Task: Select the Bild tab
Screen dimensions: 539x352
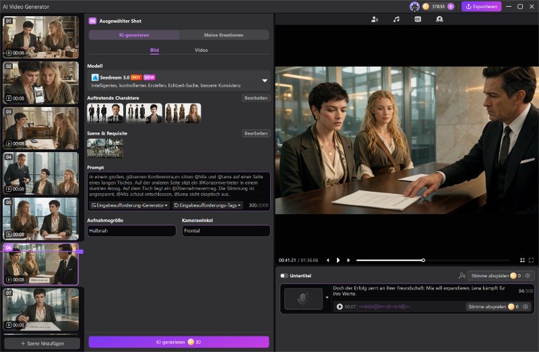Action: tap(154, 50)
